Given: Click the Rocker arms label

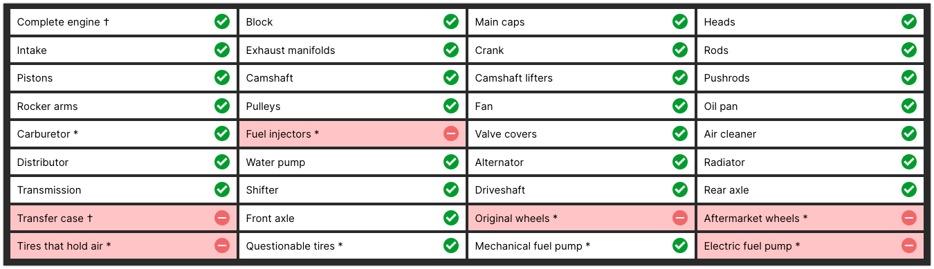Looking at the screenshot, I should [47, 106].
